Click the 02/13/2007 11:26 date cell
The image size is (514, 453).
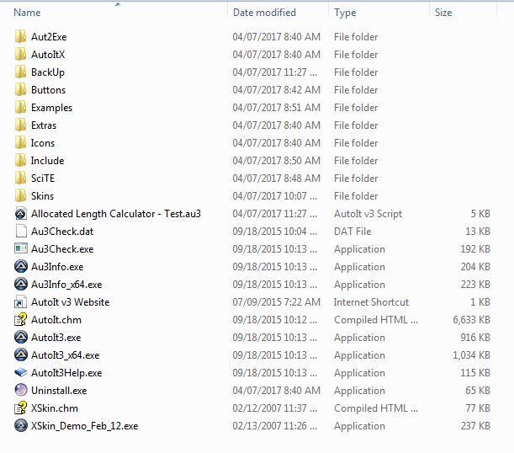275,426
